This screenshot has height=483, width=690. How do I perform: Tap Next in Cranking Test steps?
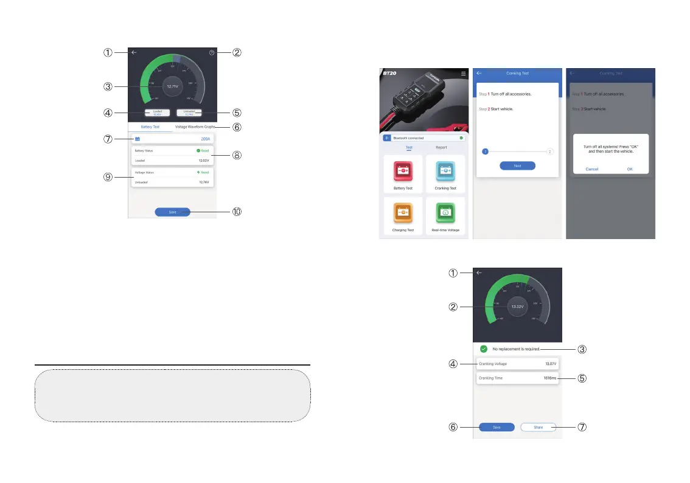[x=517, y=166]
